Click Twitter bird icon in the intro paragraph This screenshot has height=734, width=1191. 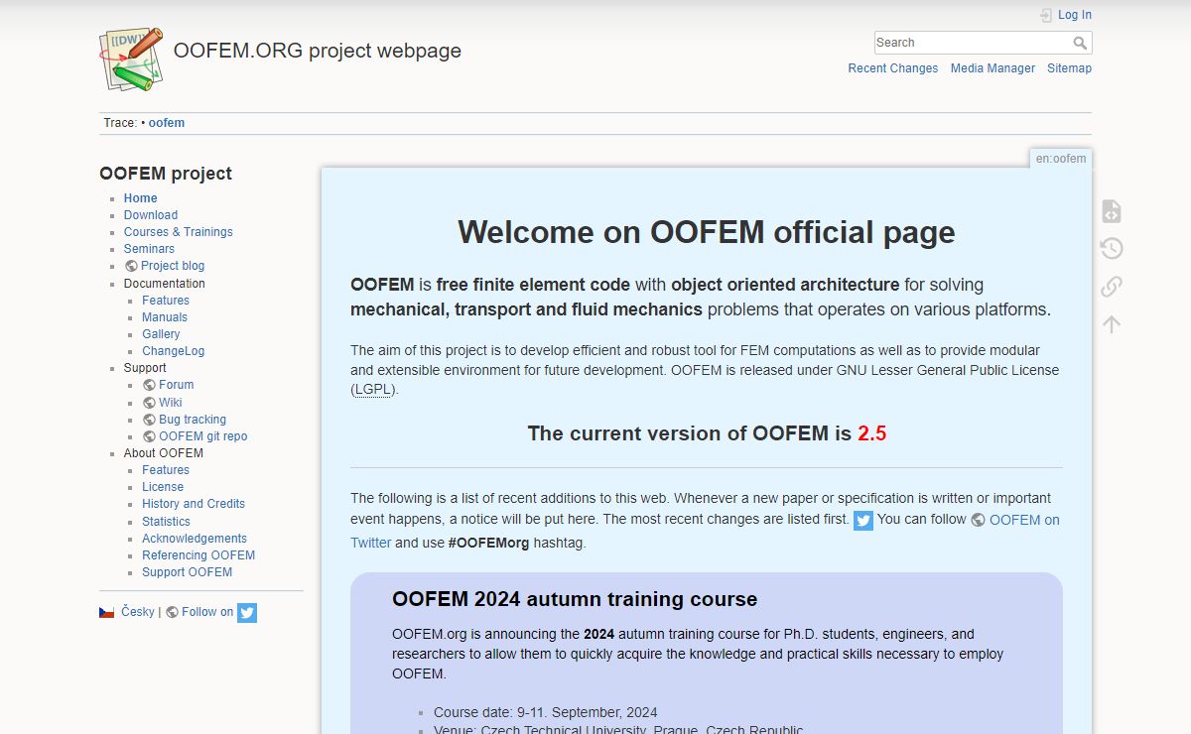[x=863, y=521]
